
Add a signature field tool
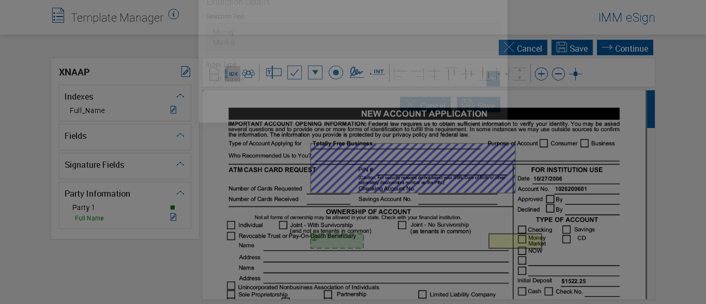pos(356,73)
